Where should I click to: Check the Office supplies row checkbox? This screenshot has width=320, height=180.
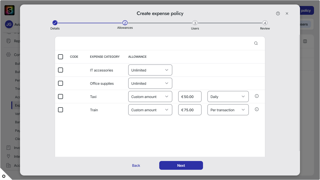click(x=60, y=83)
